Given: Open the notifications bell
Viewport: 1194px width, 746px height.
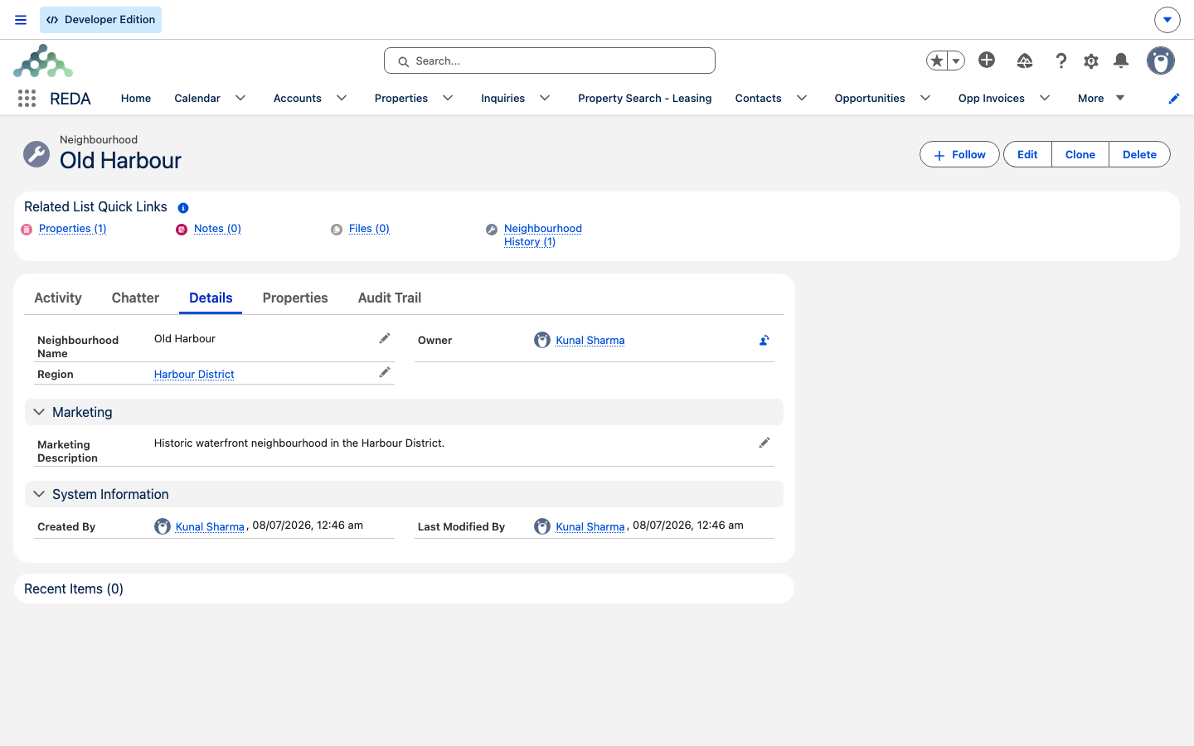Looking at the screenshot, I should (x=1121, y=61).
